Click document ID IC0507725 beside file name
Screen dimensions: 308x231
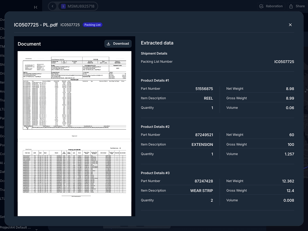[70, 25]
